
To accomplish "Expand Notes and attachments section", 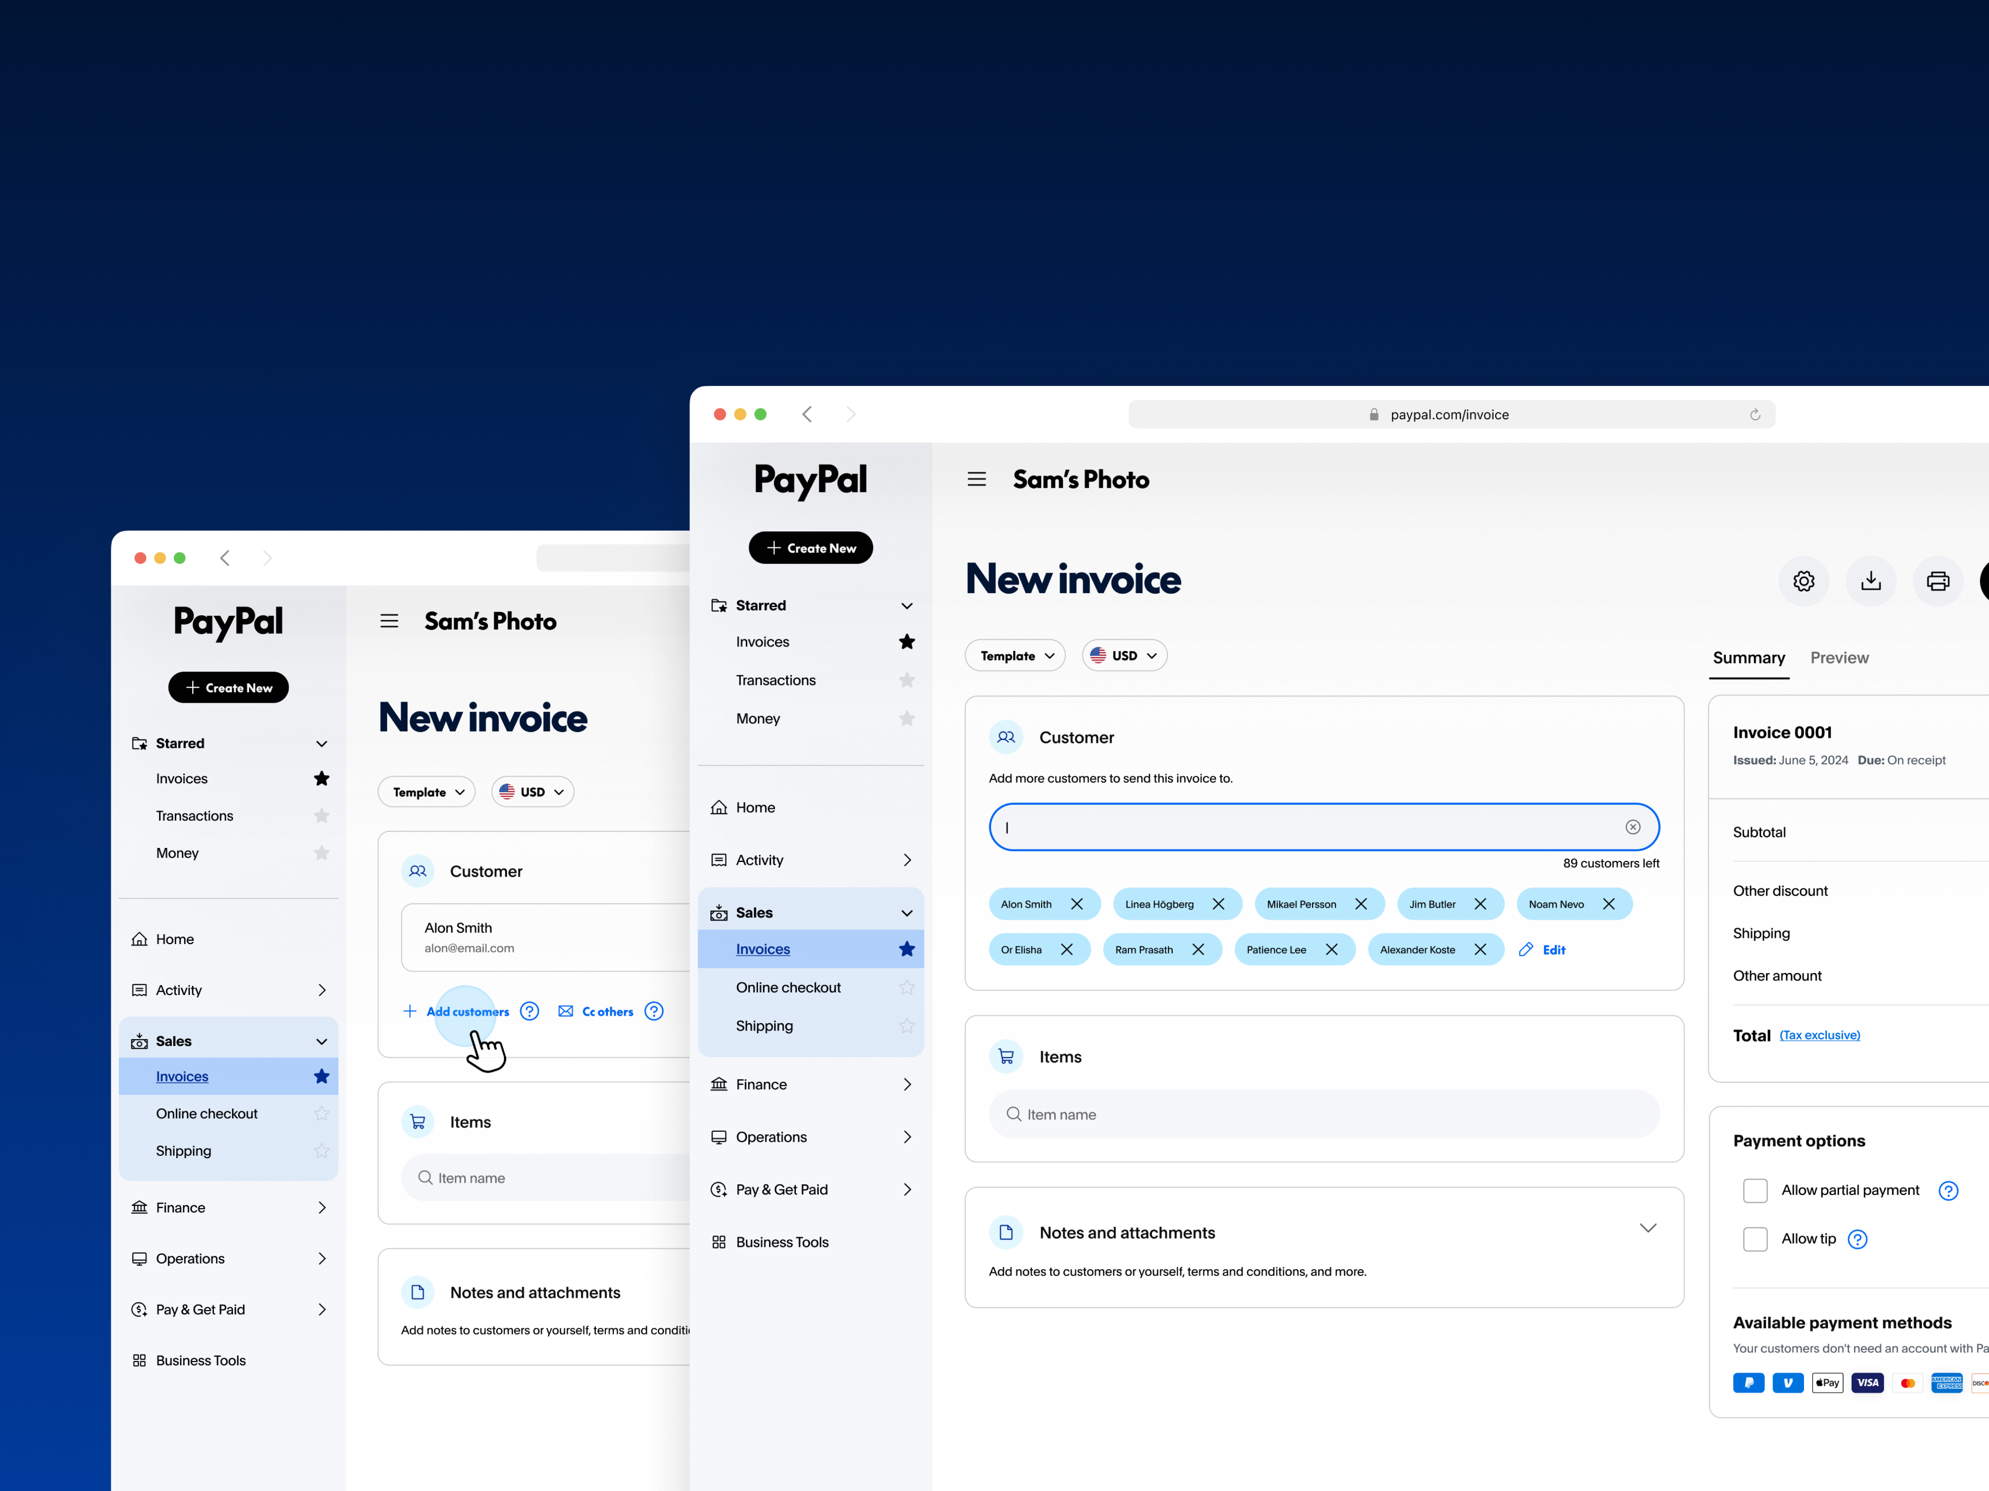I will (x=1647, y=1227).
